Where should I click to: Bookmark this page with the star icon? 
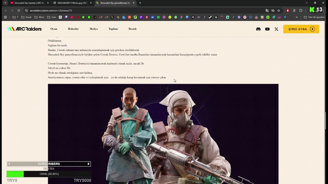[279, 10]
